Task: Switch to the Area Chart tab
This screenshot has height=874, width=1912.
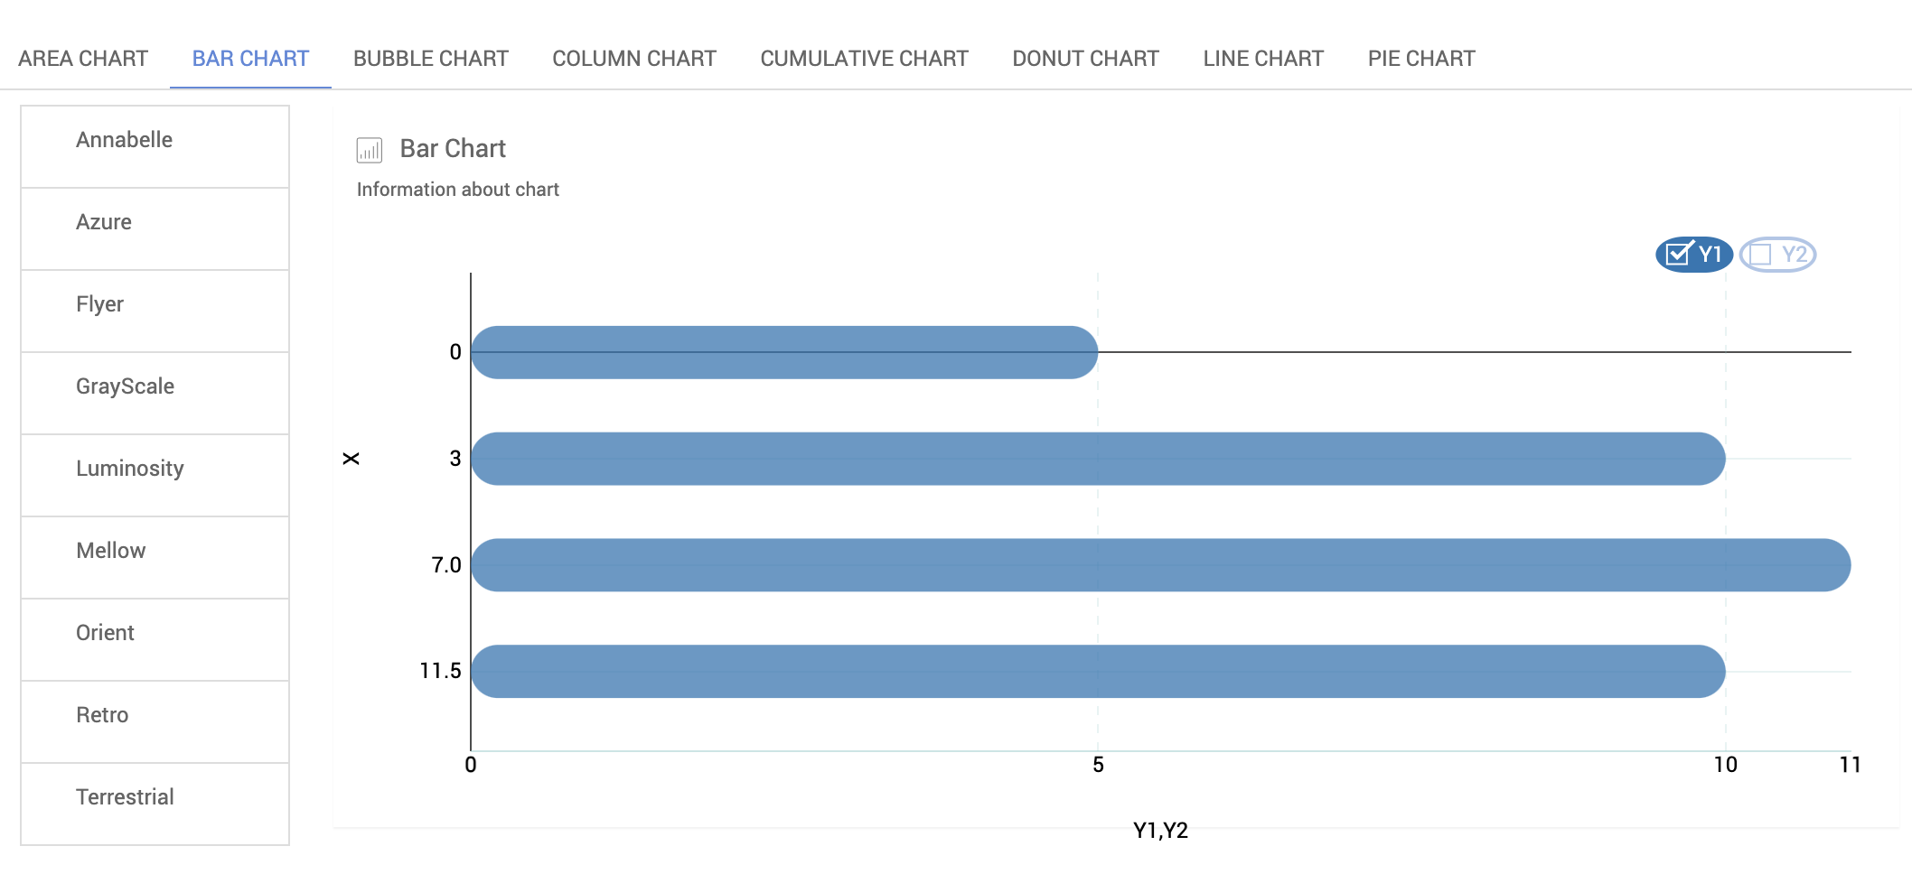Action: (83, 59)
